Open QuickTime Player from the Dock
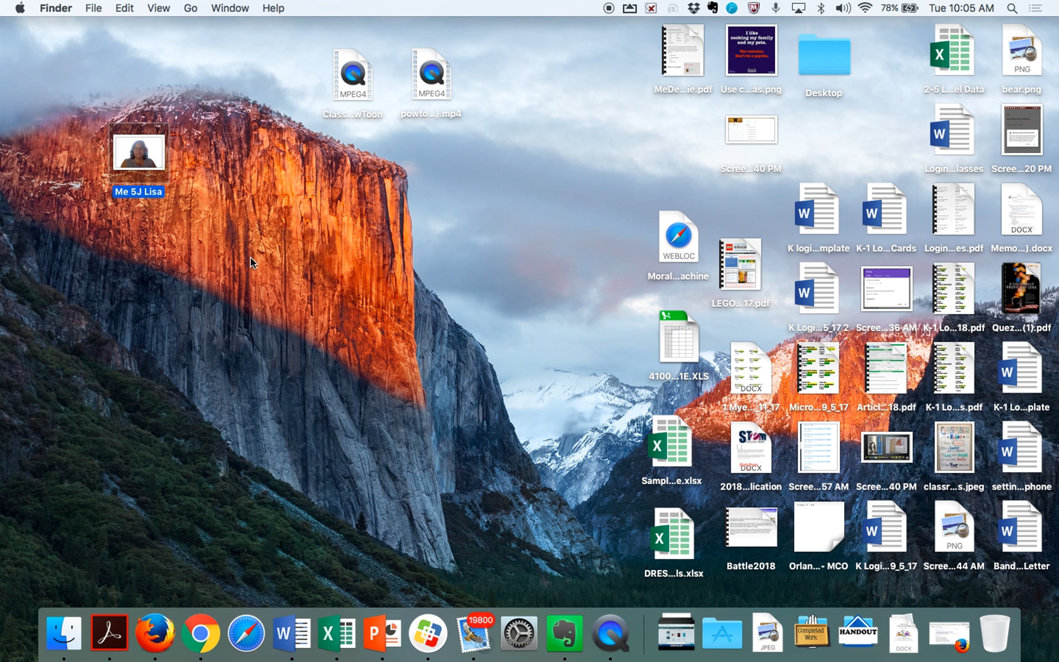The height and width of the screenshot is (662, 1059). click(x=610, y=633)
